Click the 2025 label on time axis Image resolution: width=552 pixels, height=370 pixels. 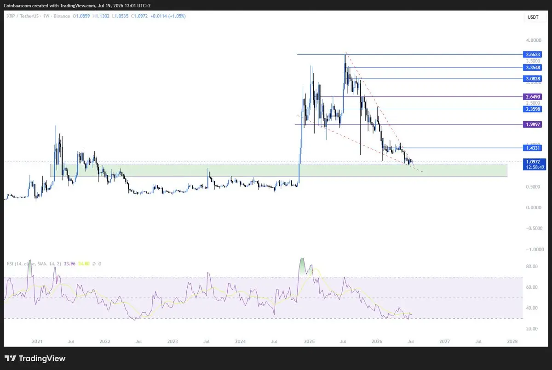click(309, 342)
